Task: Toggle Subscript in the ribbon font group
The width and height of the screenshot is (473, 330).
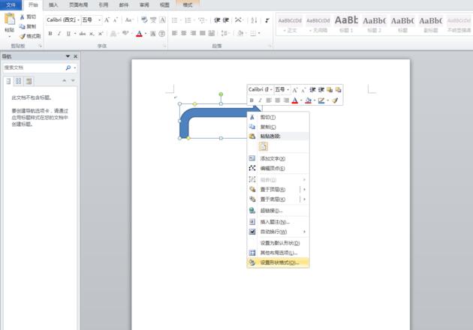Action: pos(92,34)
